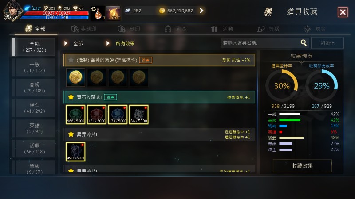This screenshot has height=199, width=355.
Task: Select the dimension fragment 4553/5000 item
Action: coord(75,152)
